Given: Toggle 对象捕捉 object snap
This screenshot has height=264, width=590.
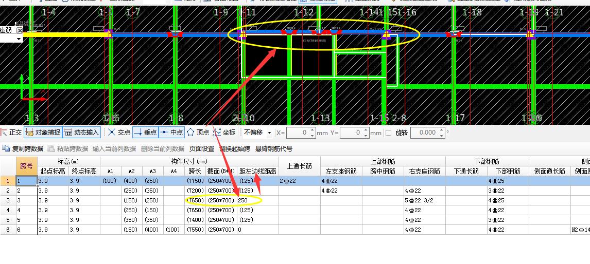Looking at the screenshot, I should [43, 132].
